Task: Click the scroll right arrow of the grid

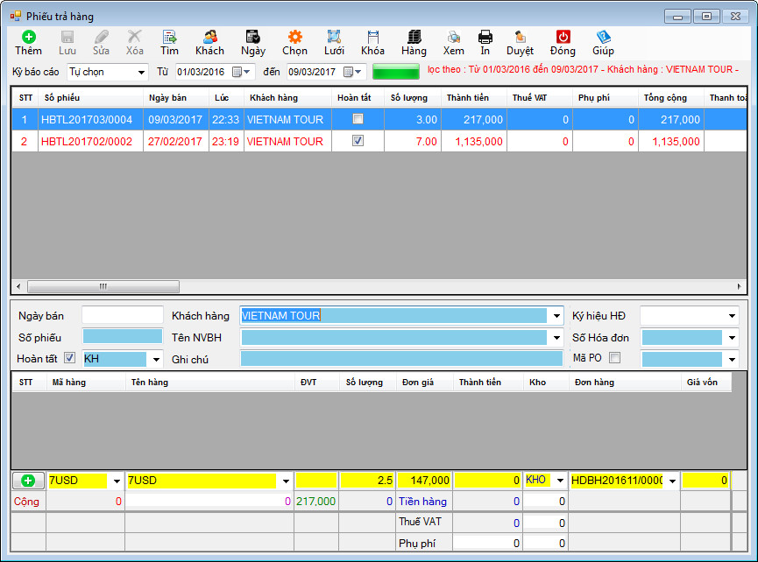Action: (x=739, y=286)
